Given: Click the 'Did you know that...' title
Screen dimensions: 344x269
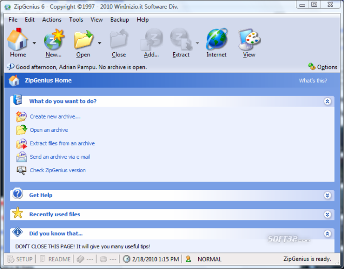Looking at the screenshot, I should point(56,233).
